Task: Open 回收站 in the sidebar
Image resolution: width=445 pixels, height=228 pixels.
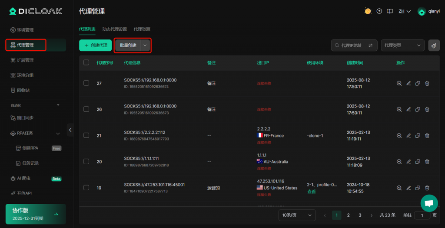Action: [20, 90]
